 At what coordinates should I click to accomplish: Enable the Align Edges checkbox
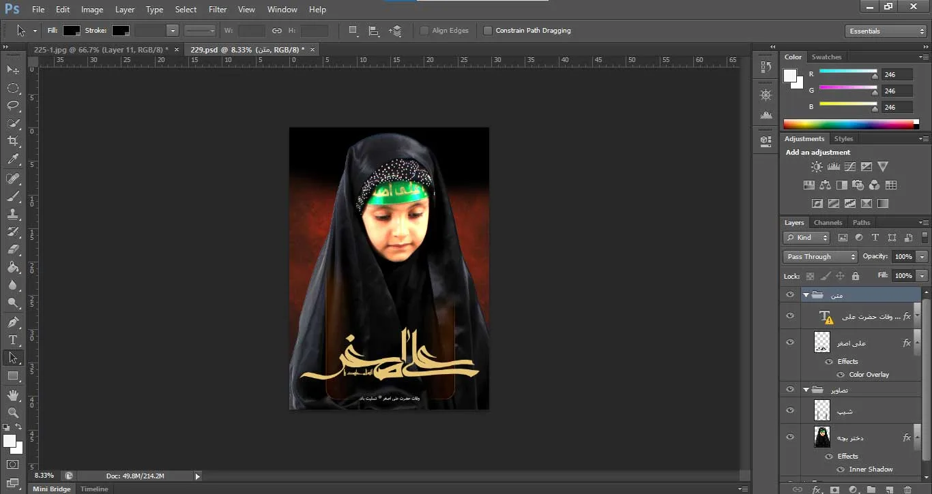[424, 31]
